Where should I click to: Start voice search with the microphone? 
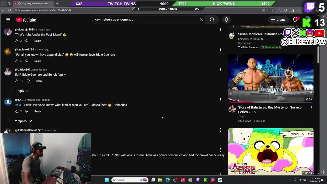(x=226, y=20)
